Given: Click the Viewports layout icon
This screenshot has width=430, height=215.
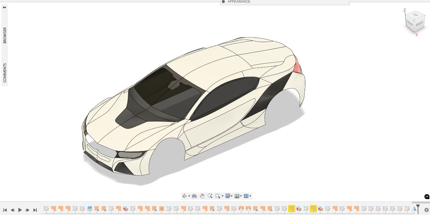Looking at the screenshot, I should [x=246, y=196].
